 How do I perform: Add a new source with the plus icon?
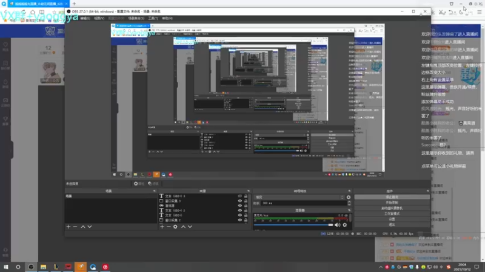pos(162,227)
